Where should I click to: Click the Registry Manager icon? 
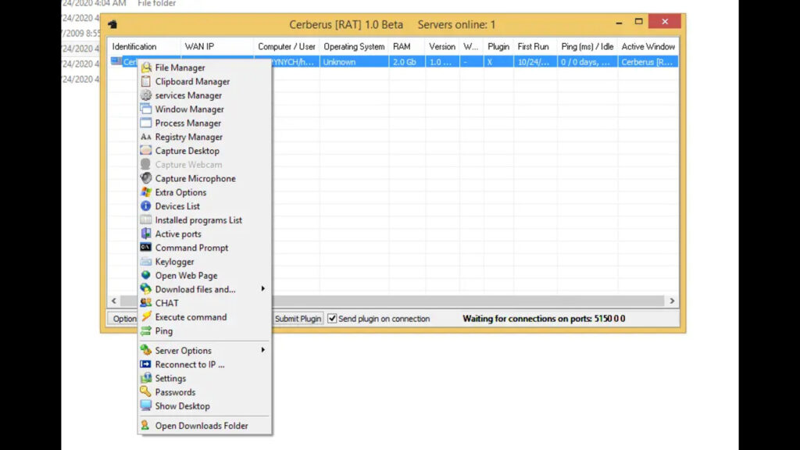[146, 137]
